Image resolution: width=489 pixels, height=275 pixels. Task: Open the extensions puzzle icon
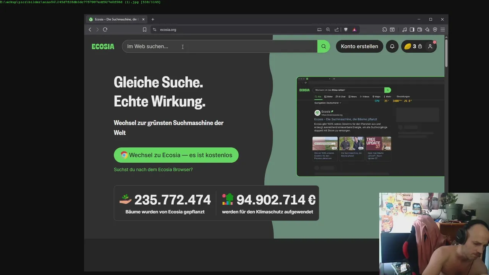[385, 29]
